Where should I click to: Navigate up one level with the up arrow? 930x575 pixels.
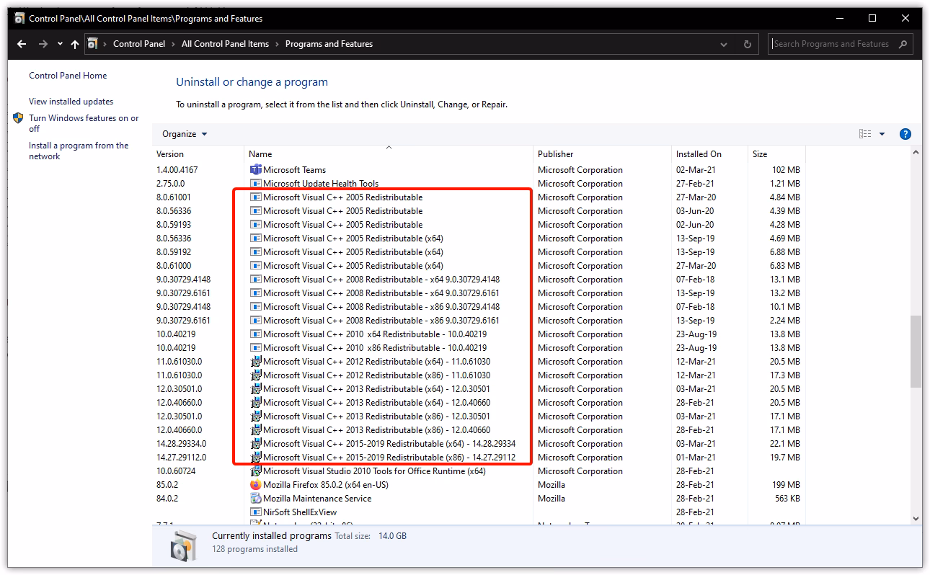[74, 44]
